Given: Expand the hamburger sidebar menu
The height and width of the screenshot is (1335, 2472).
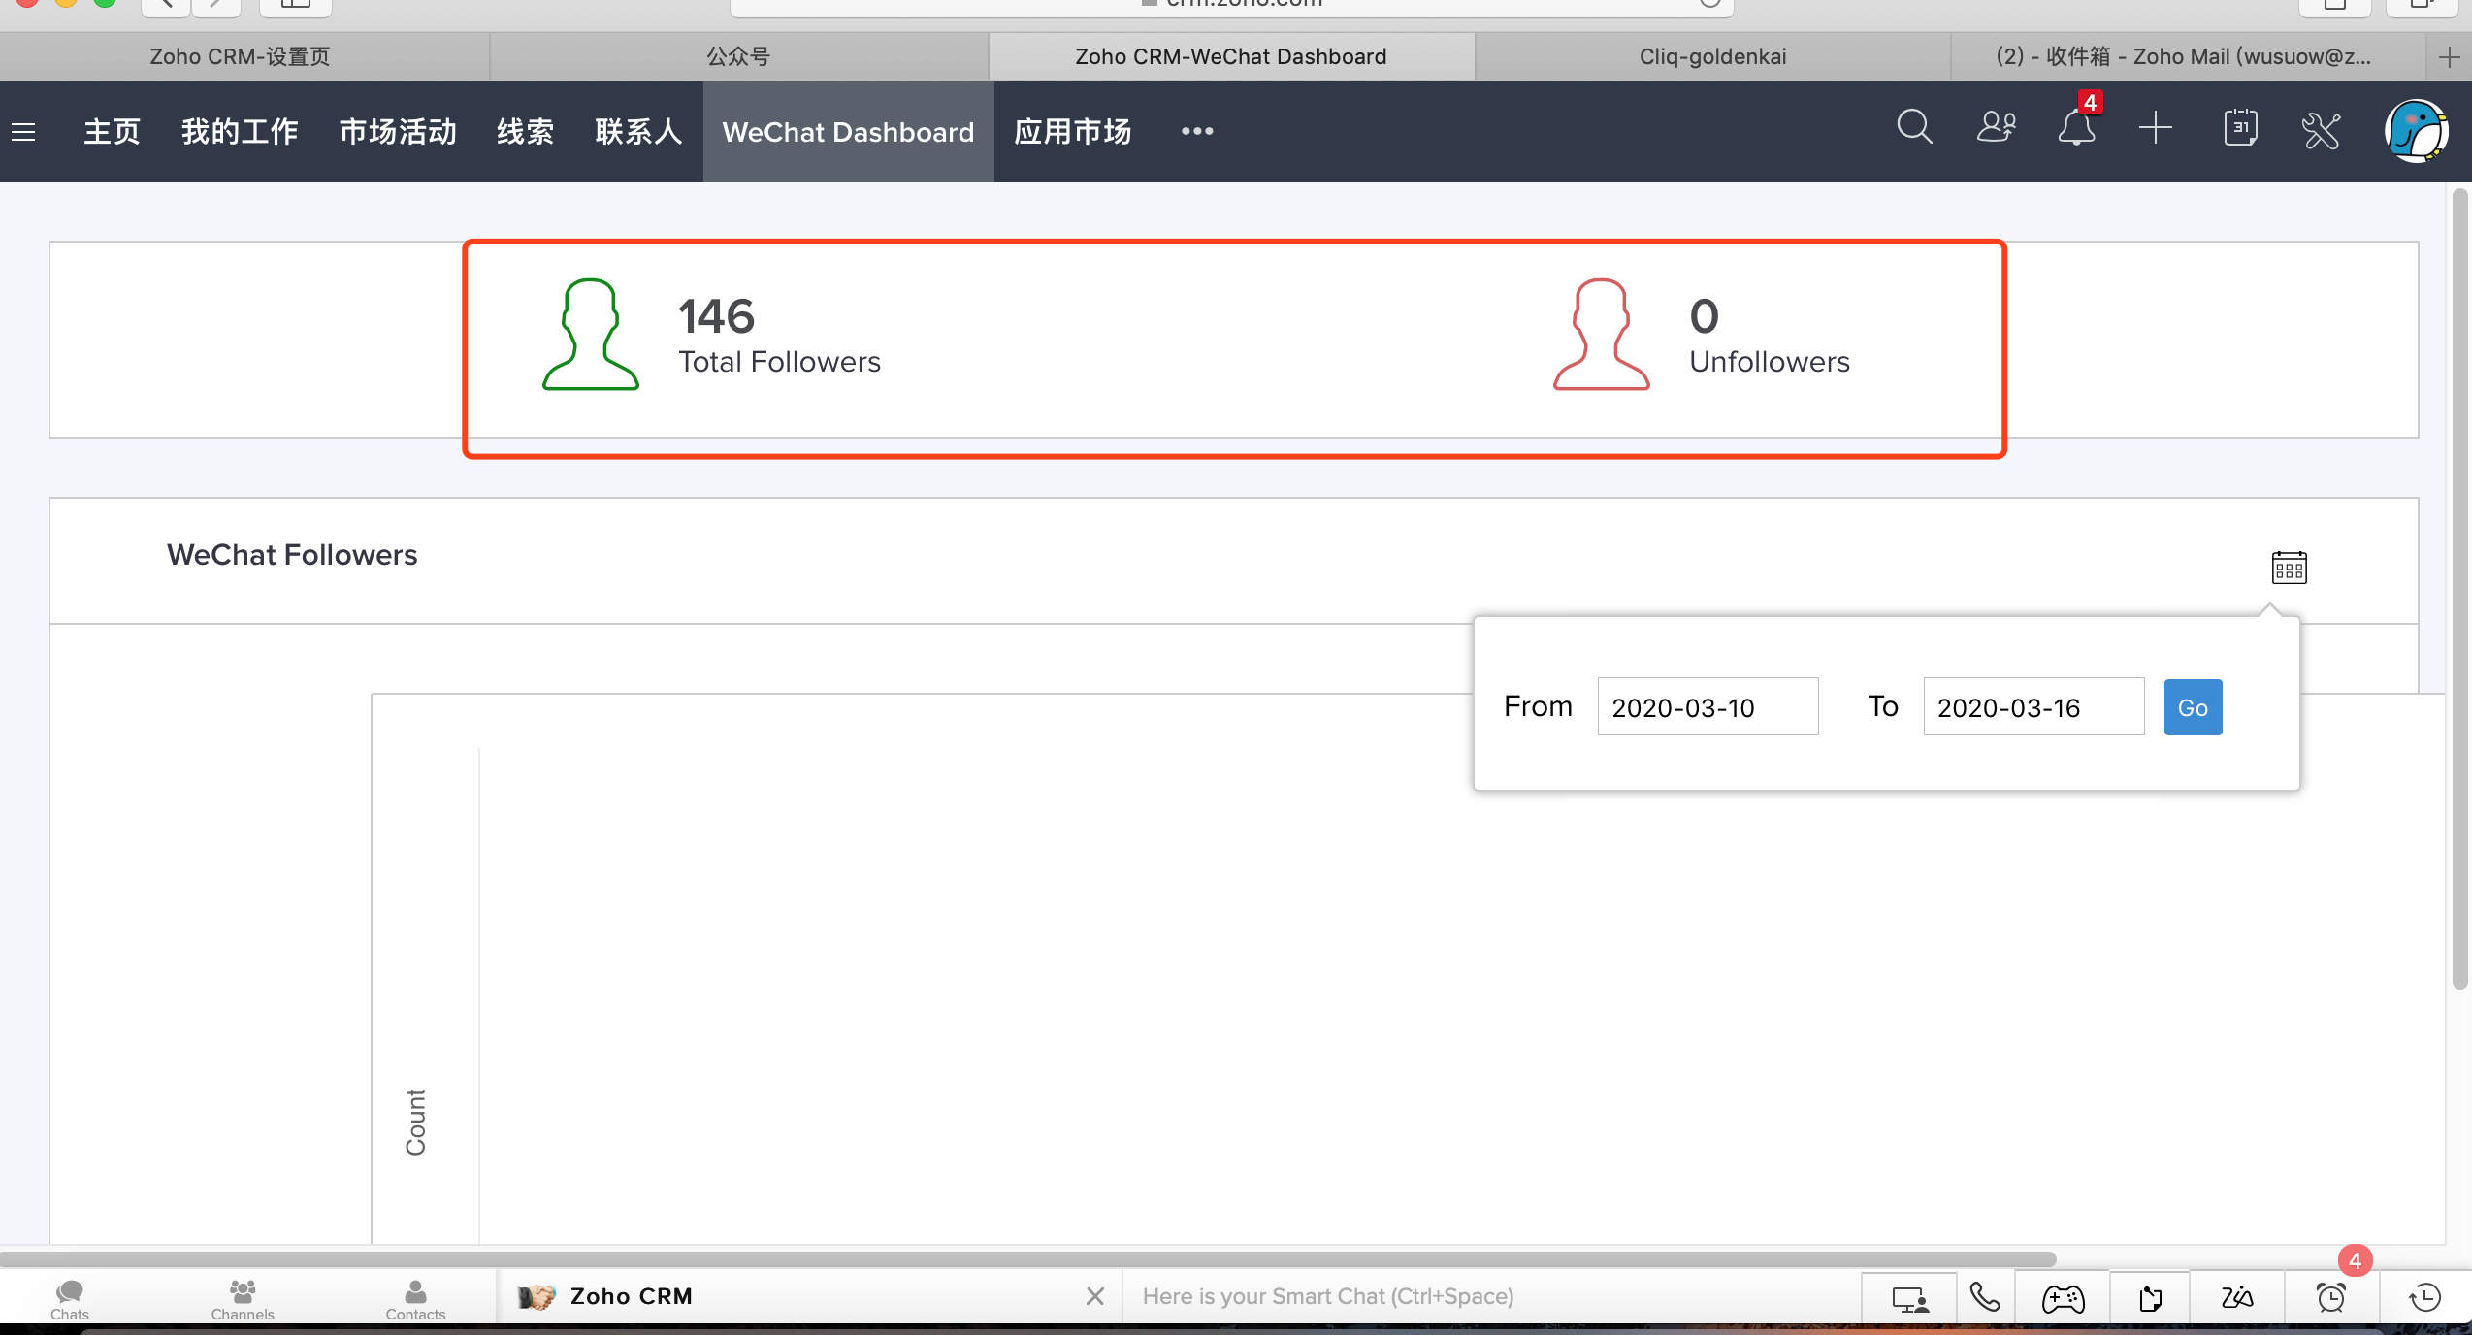Looking at the screenshot, I should coord(24,132).
